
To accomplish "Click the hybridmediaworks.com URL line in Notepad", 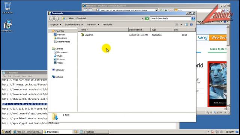I will [x=25, y=118].
